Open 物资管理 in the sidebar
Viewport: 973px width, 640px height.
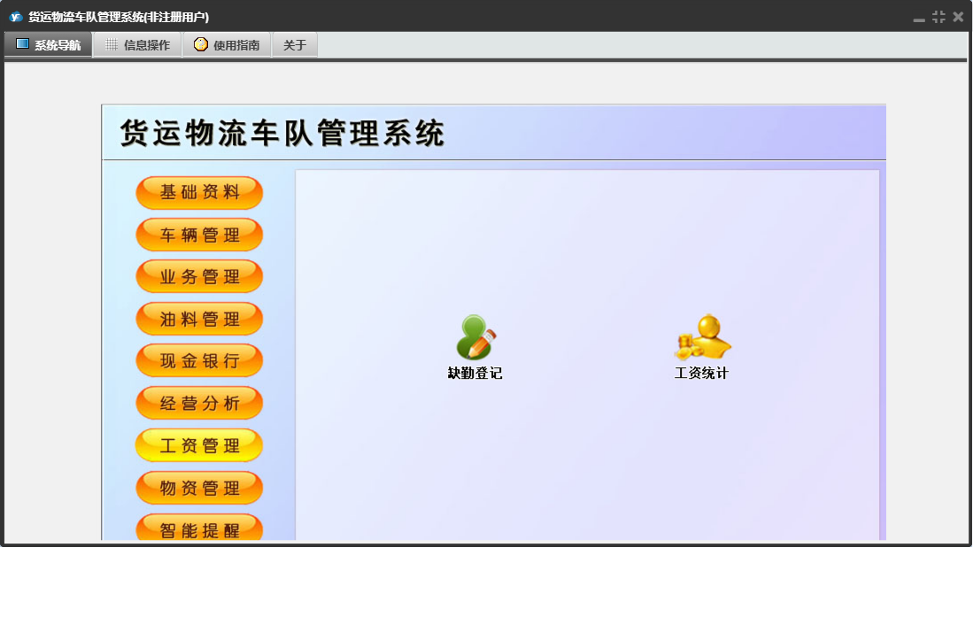pos(199,489)
